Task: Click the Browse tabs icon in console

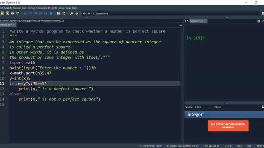Action: pyautogui.click(x=187, y=21)
